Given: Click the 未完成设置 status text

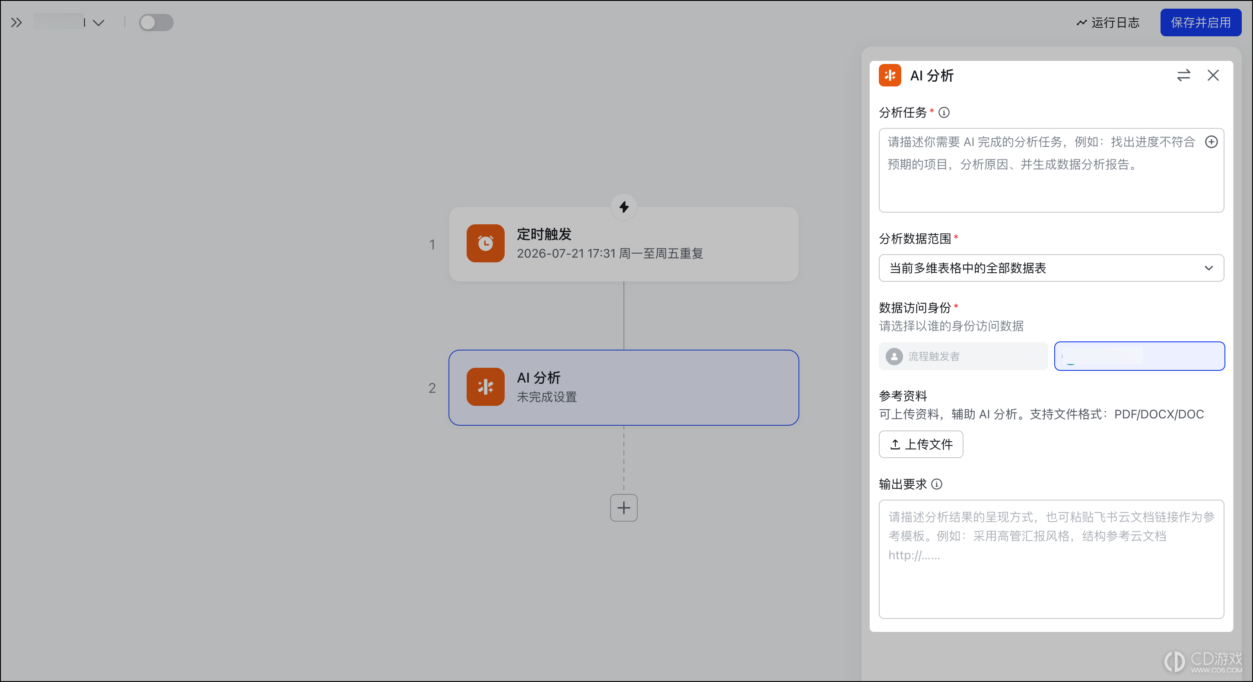Looking at the screenshot, I should coord(547,397).
